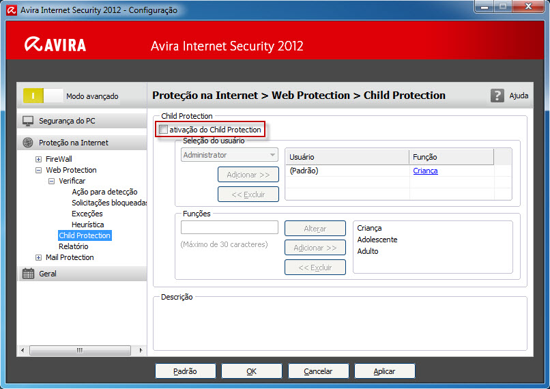Click the Segurança do PC monitor icon

click(x=28, y=121)
